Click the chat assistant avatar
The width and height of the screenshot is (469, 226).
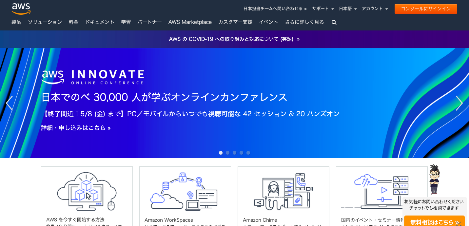(x=434, y=179)
